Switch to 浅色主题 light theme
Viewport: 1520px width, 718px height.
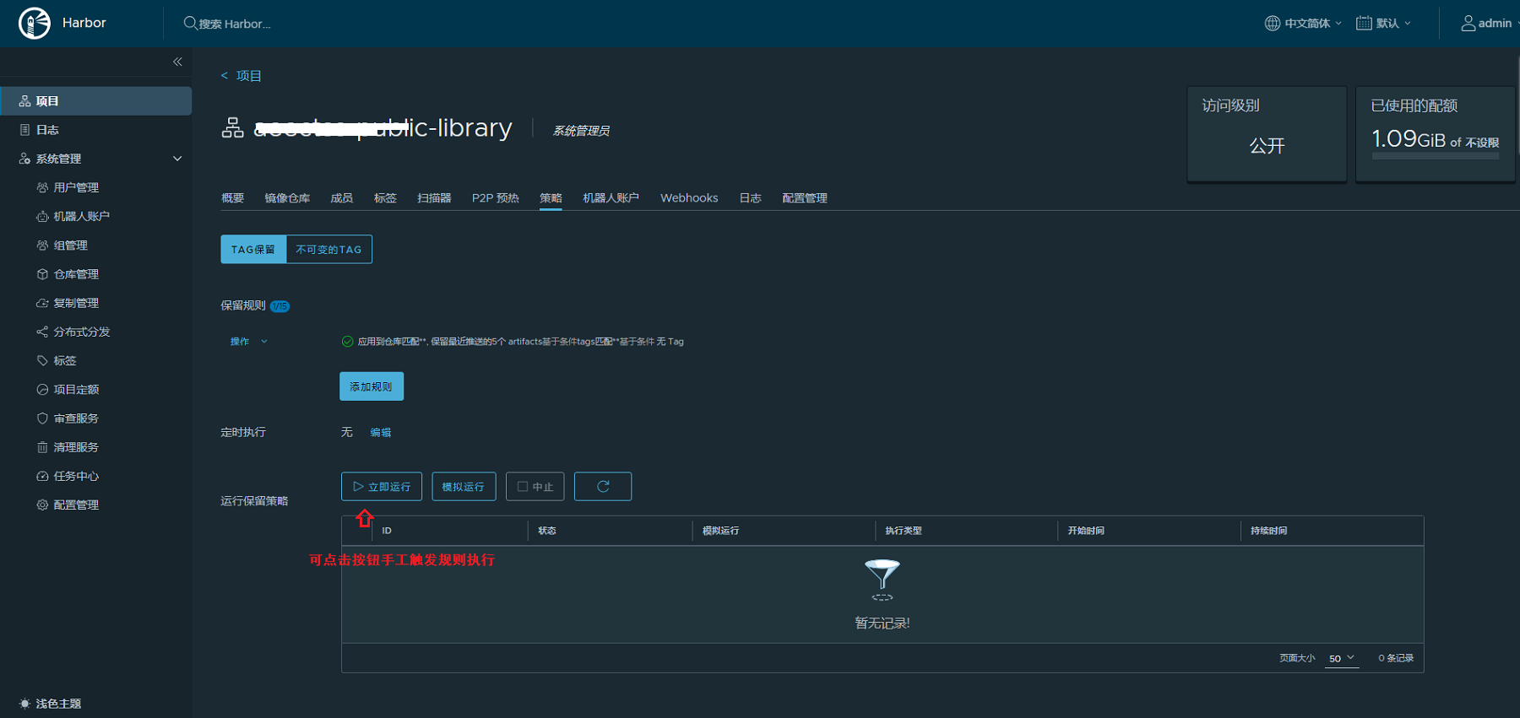pos(50,704)
